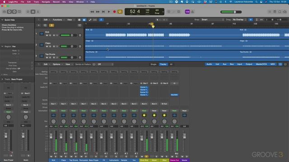Open the Record menu

pyautogui.click(x=56, y=2)
